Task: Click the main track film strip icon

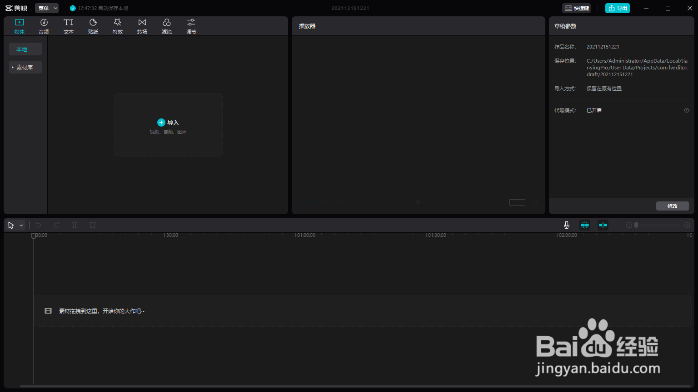Action: (48, 311)
